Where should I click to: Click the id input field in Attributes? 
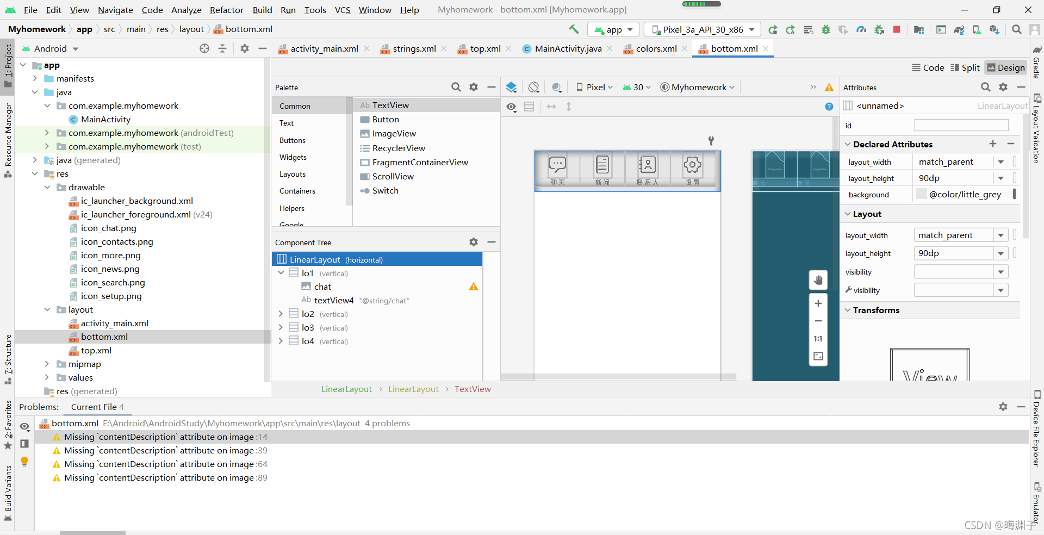[961, 126]
